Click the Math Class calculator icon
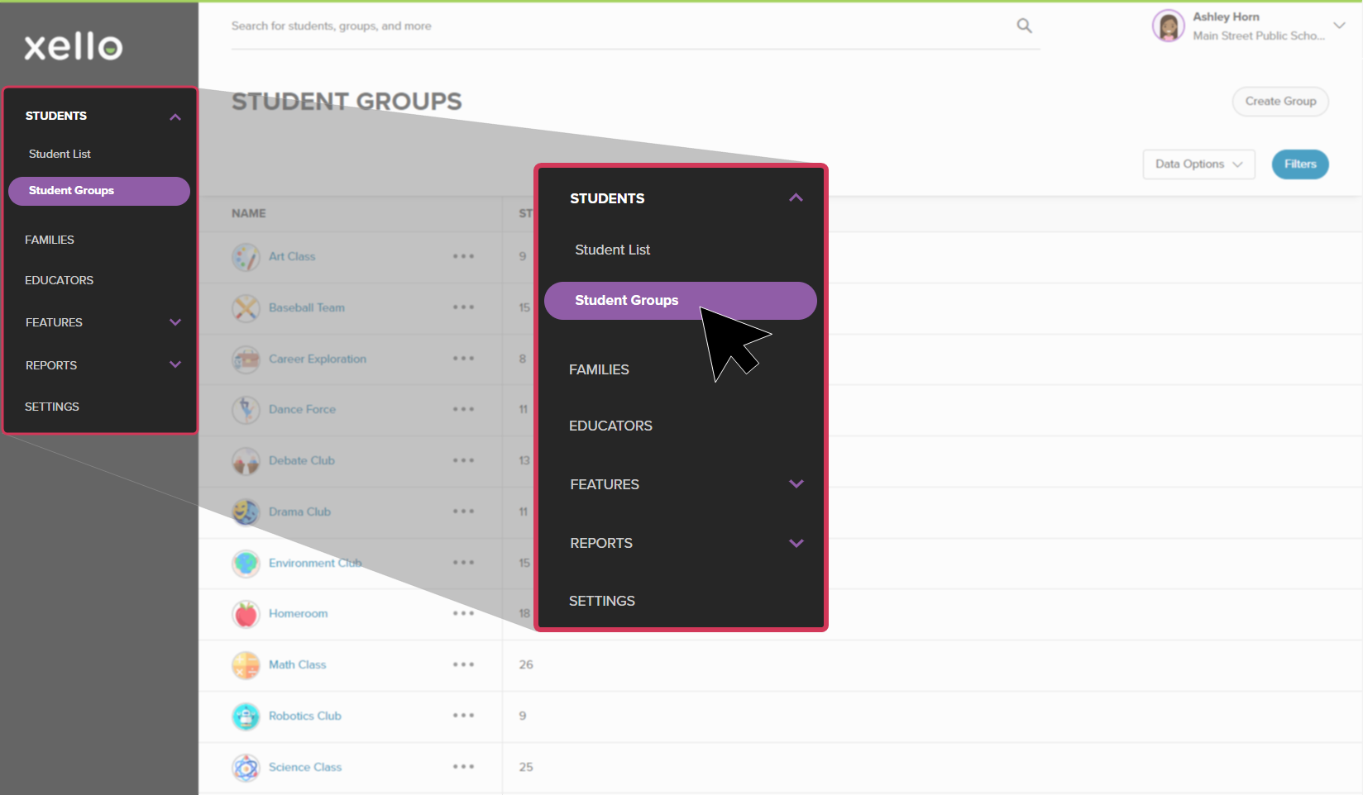Viewport: 1363px width, 795px height. [x=246, y=665]
